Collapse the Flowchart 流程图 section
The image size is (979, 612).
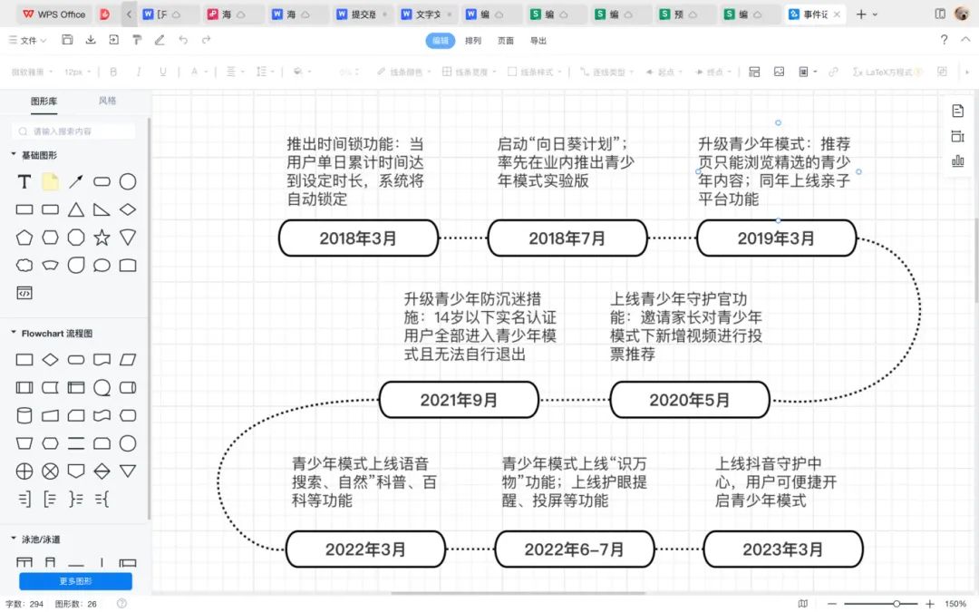(14, 333)
